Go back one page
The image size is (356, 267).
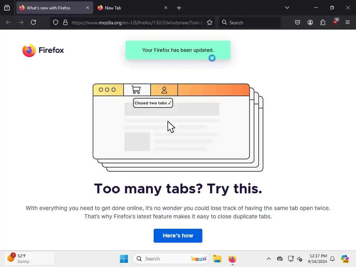pyautogui.click(x=8, y=22)
